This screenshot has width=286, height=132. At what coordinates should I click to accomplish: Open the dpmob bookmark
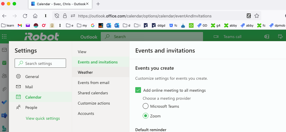click(x=277, y=25)
